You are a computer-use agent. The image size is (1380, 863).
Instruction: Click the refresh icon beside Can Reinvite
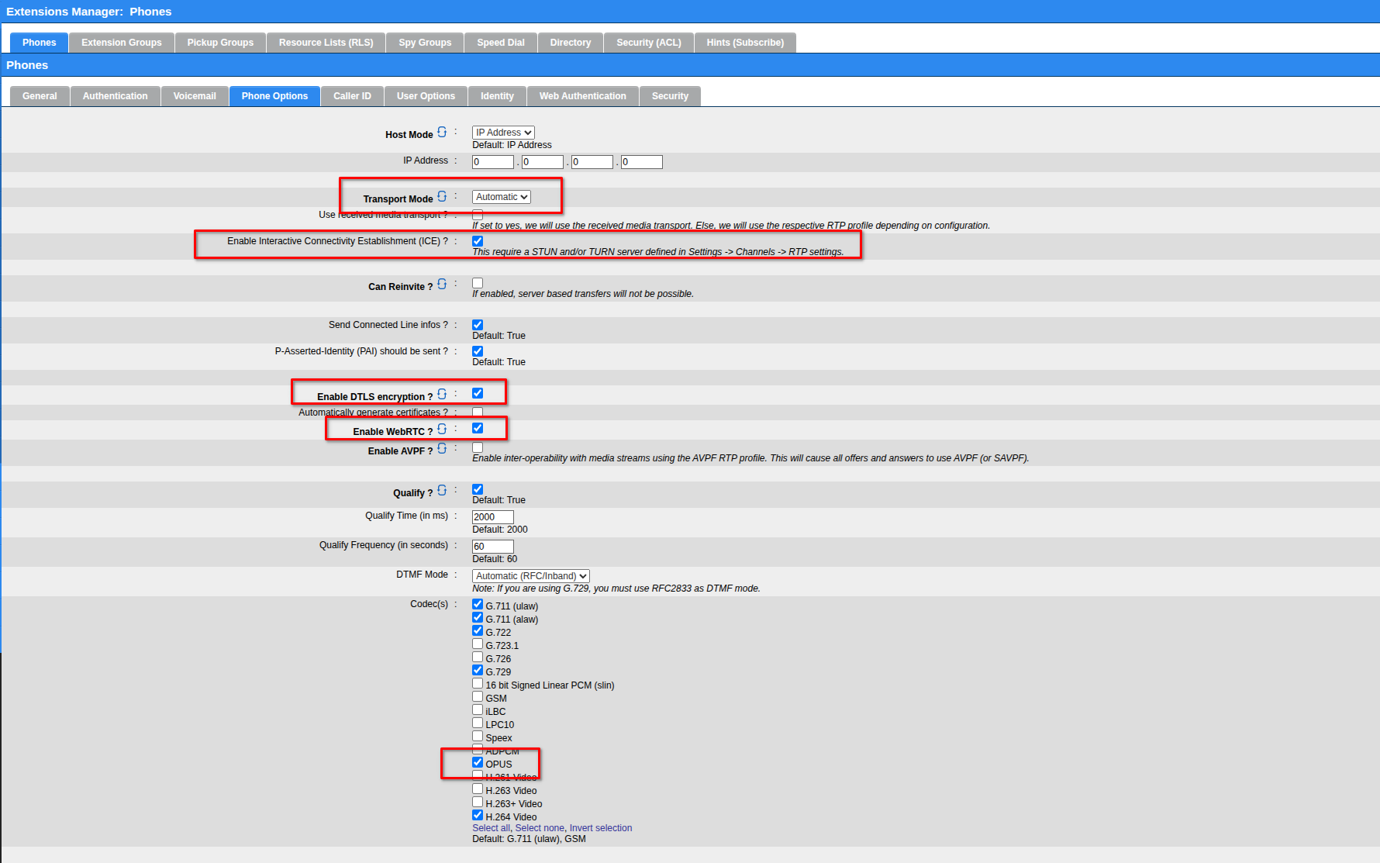442,285
